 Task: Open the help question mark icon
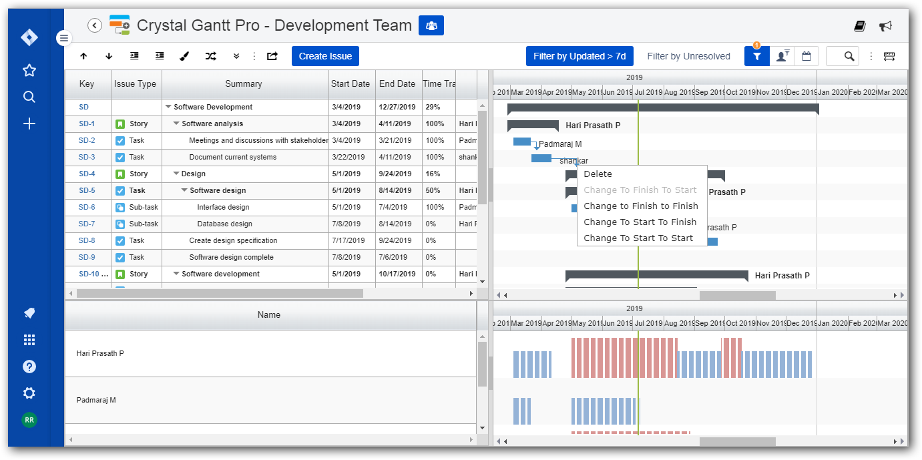29,367
